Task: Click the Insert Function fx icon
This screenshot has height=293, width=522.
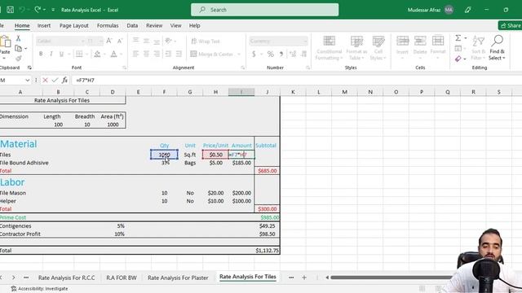Action: coord(64,80)
